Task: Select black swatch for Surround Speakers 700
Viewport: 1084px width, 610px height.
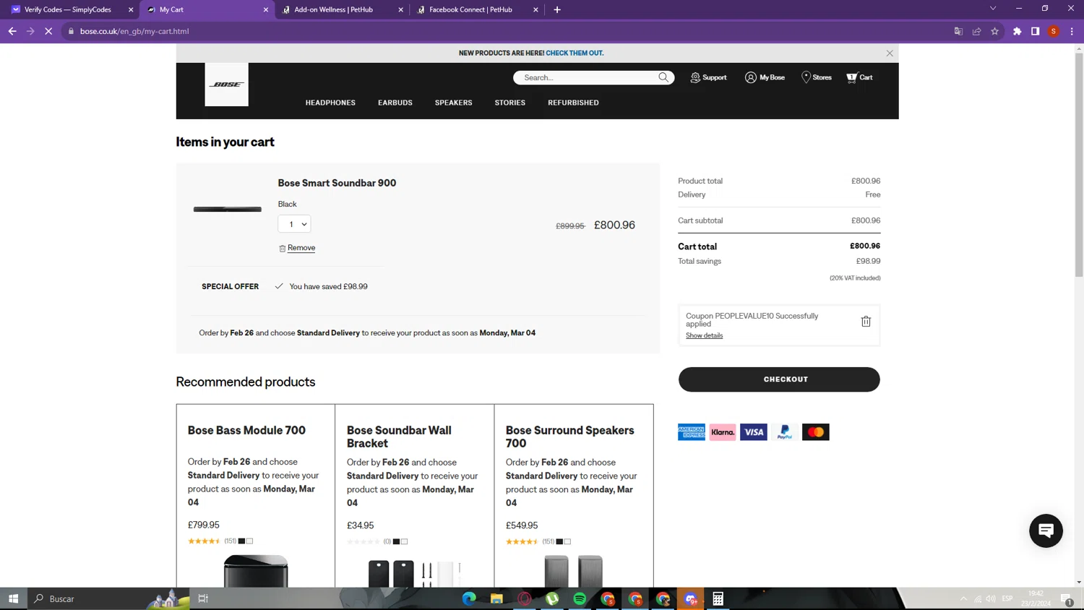Action: click(559, 541)
